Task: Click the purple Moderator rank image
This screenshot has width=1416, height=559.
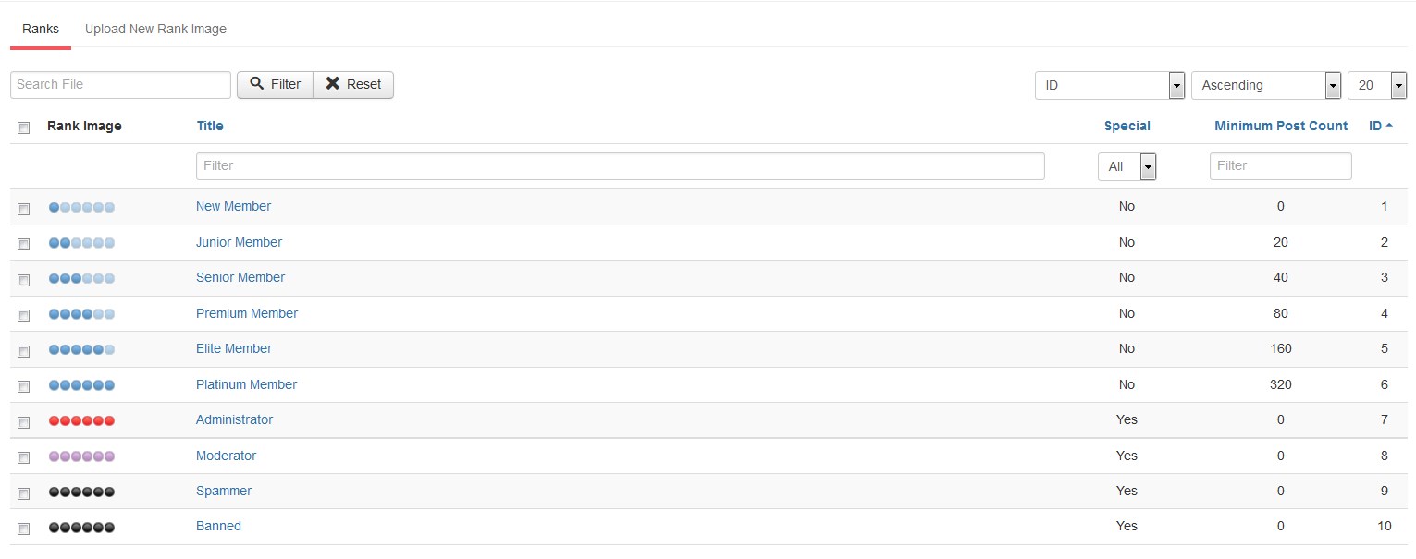Action: [x=81, y=456]
